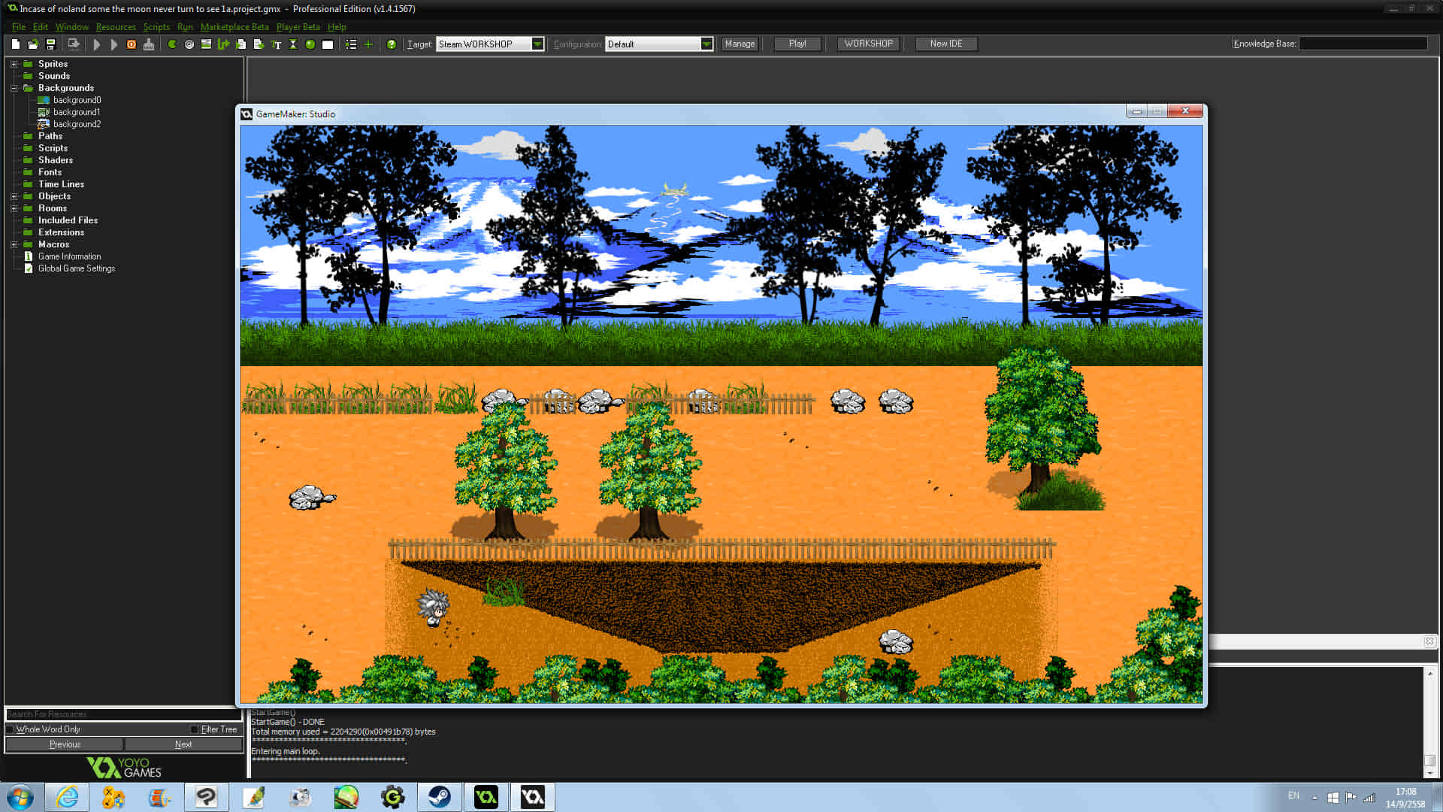Click the Create sound speaker icon

coord(189,44)
